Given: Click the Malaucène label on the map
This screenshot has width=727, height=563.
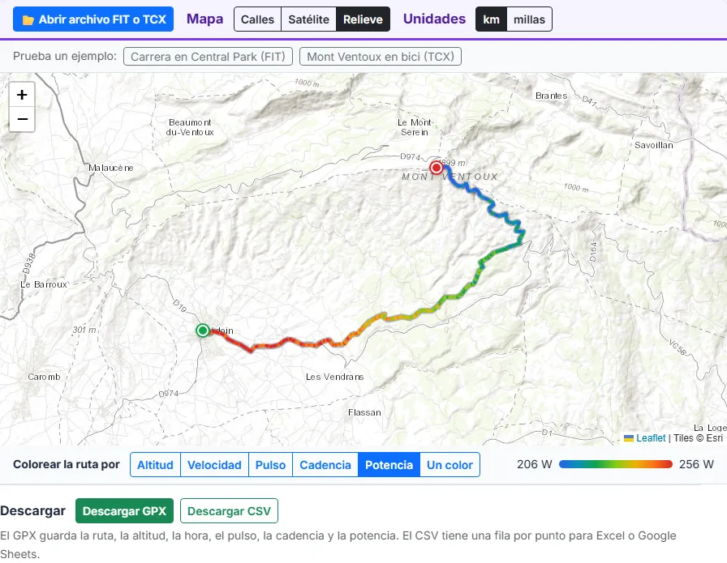Looking at the screenshot, I should tap(111, 168).
